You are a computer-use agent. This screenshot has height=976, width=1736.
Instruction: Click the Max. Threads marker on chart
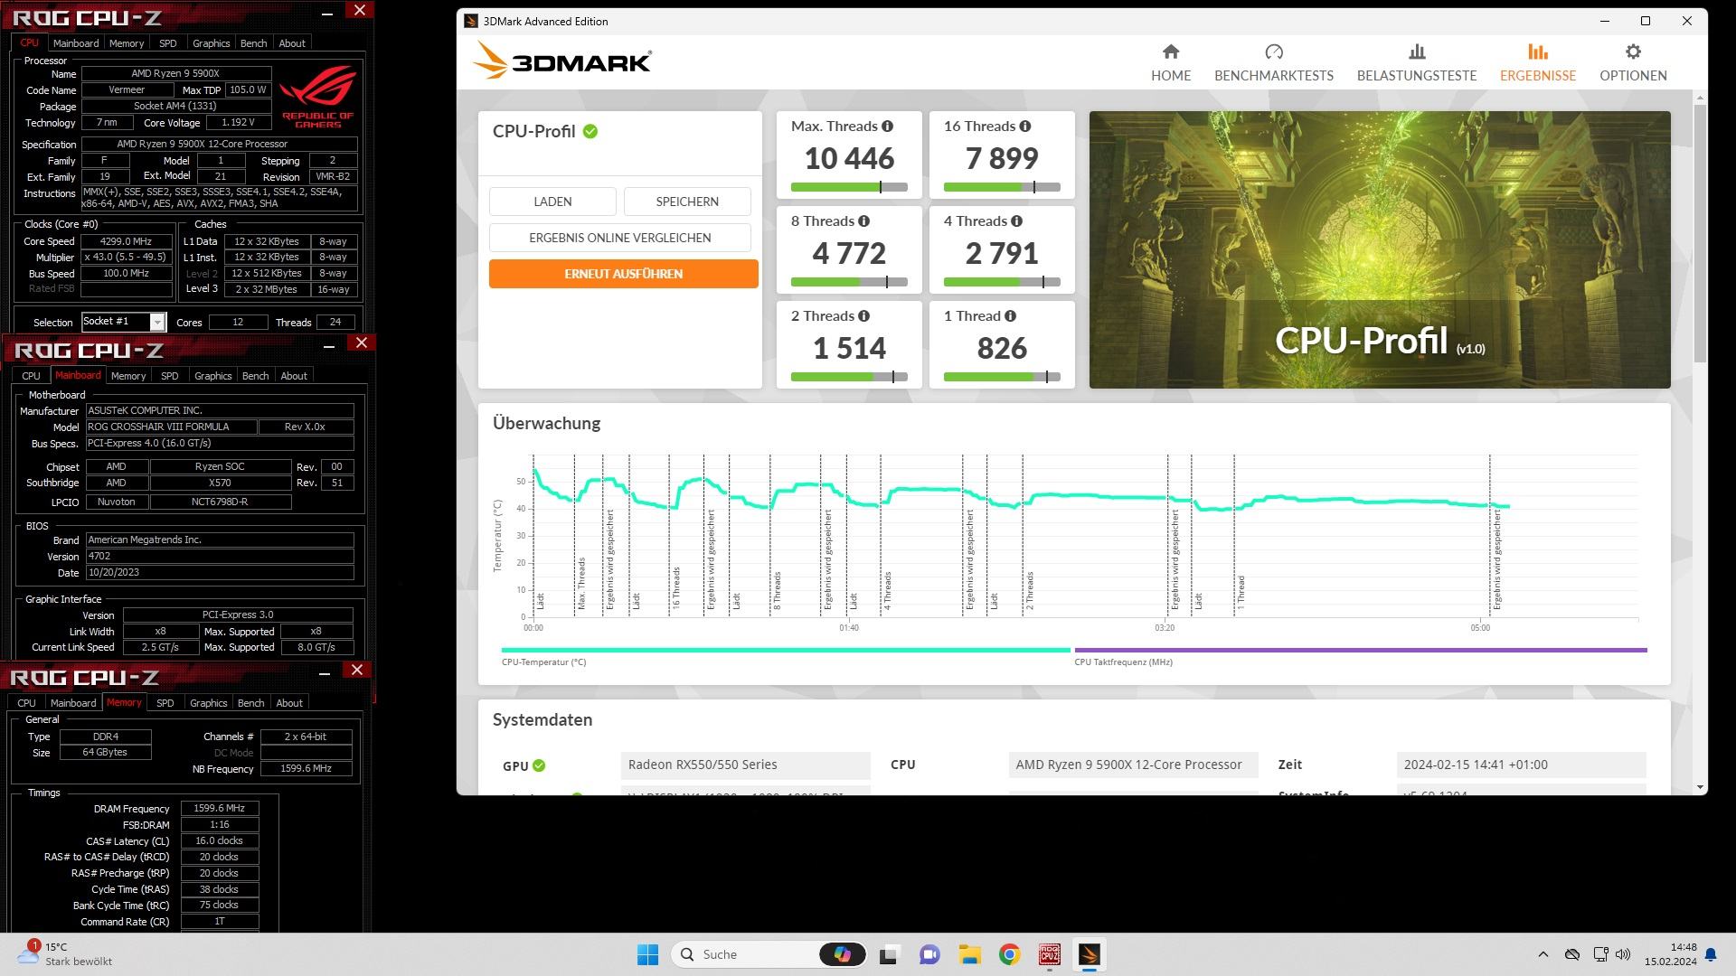coord(581,583)
